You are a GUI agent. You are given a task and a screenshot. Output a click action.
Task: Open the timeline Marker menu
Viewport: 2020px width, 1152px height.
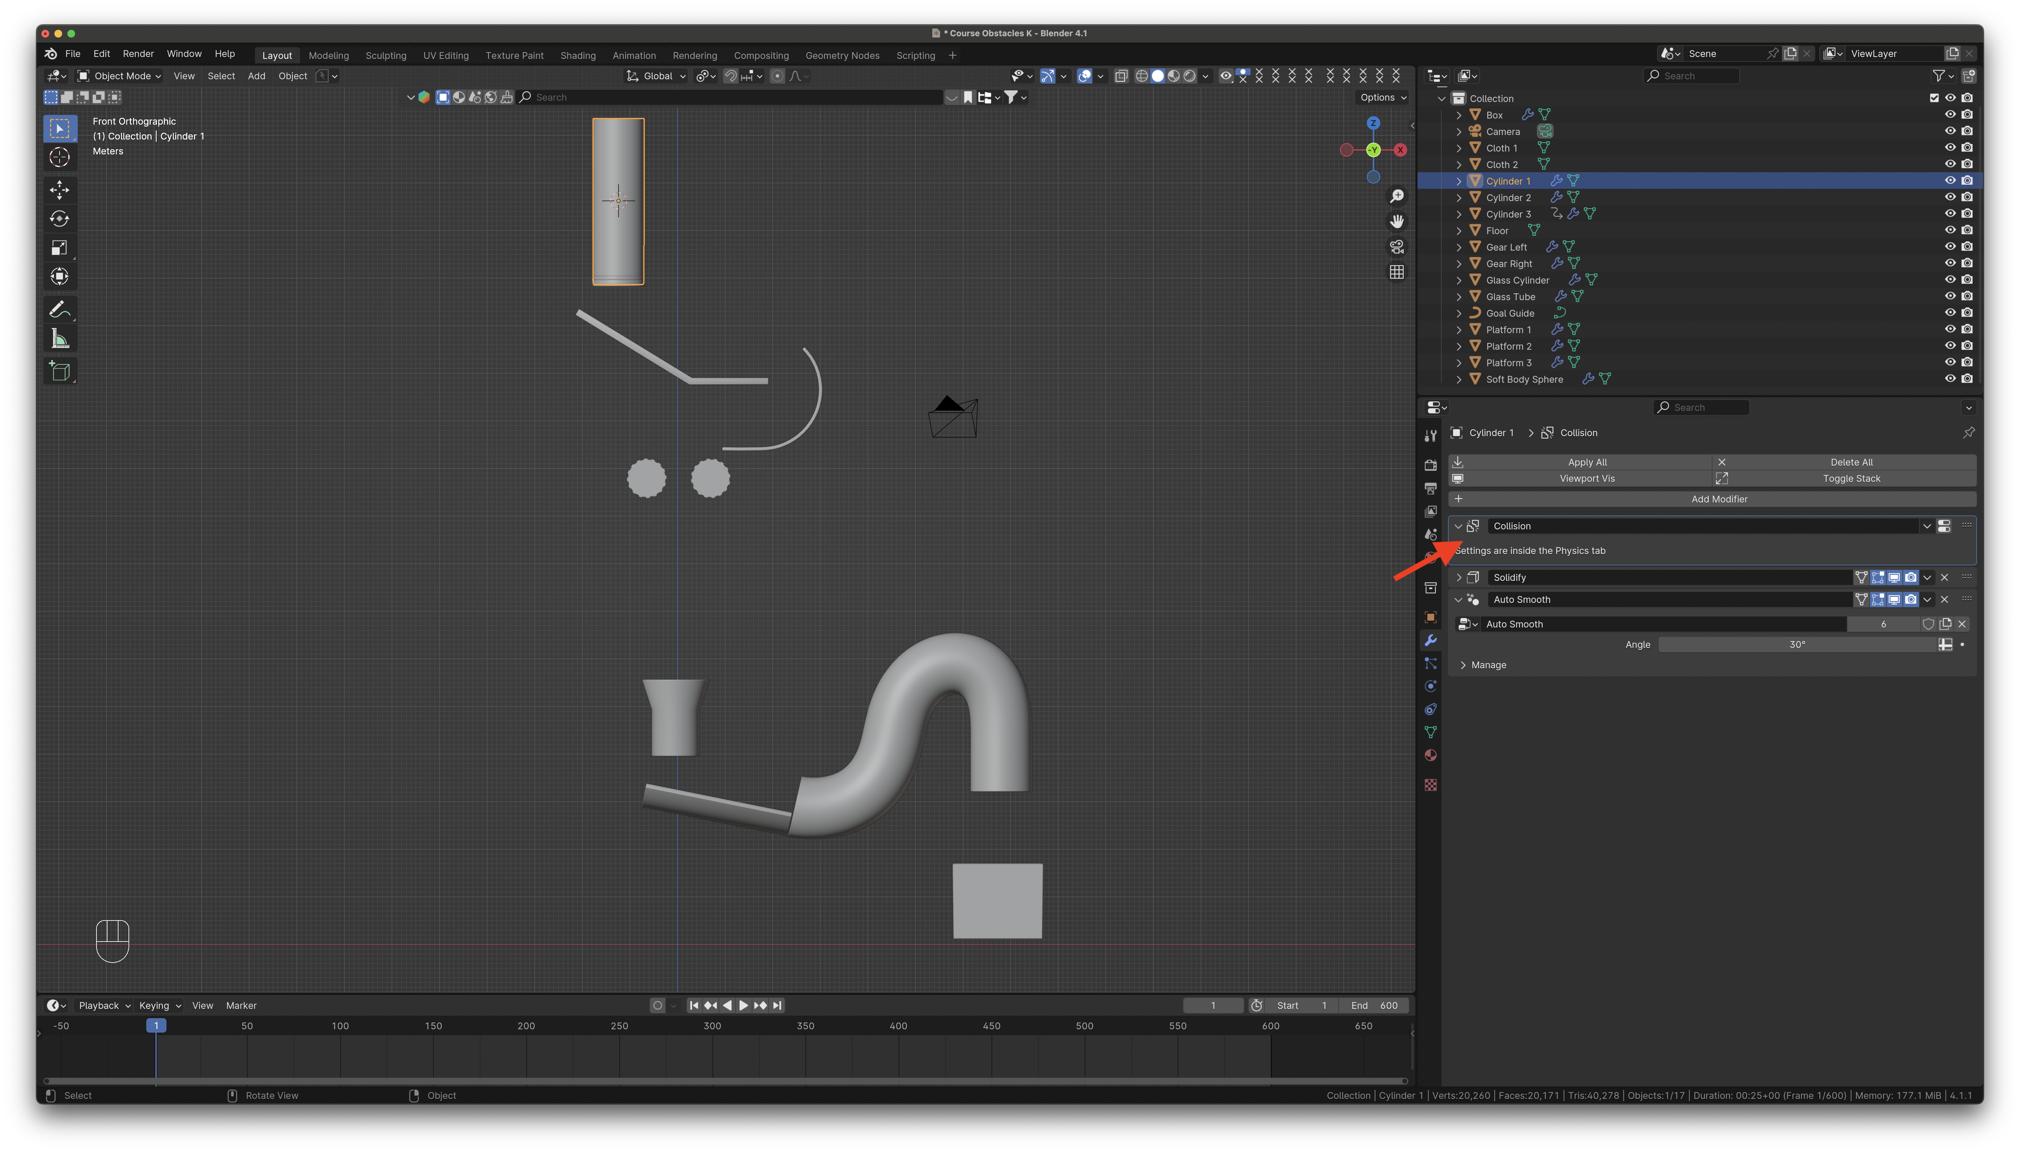coord(241,1006)
